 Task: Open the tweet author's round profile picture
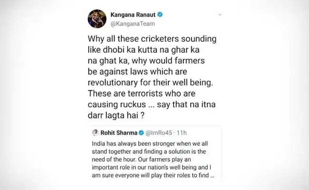pyautogui.click(x=97, y=19)
